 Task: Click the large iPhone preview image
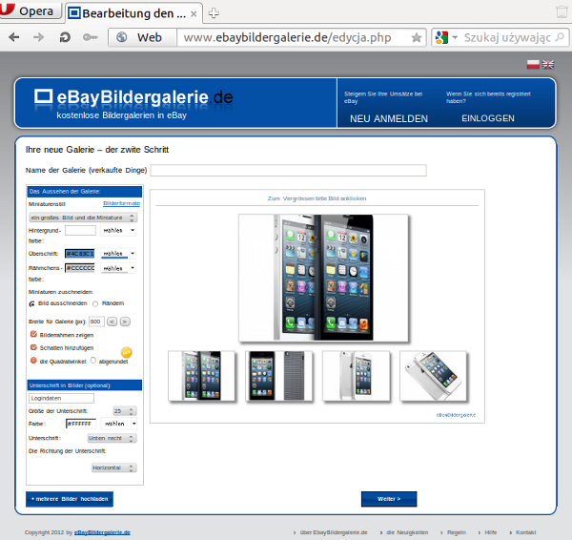[x=323, y=278]
